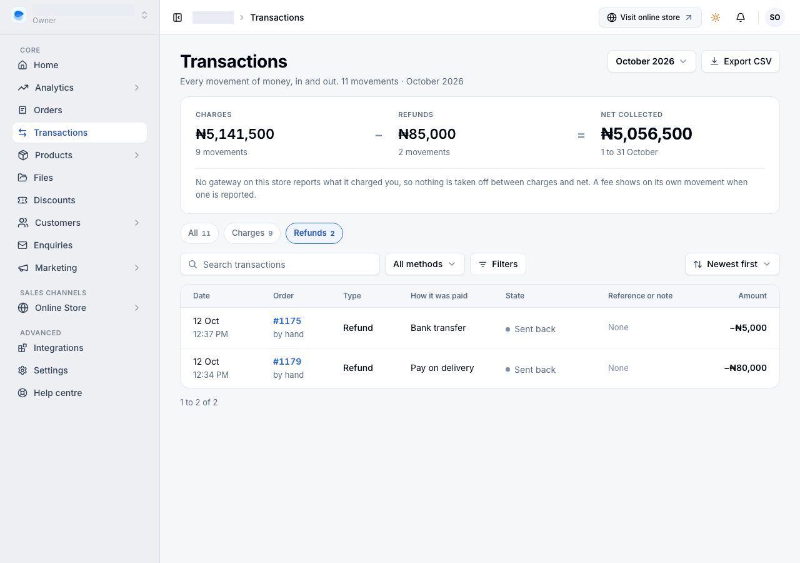Toggle the sidebar collapse icon
800x563 pixels.
click(177, 18)
